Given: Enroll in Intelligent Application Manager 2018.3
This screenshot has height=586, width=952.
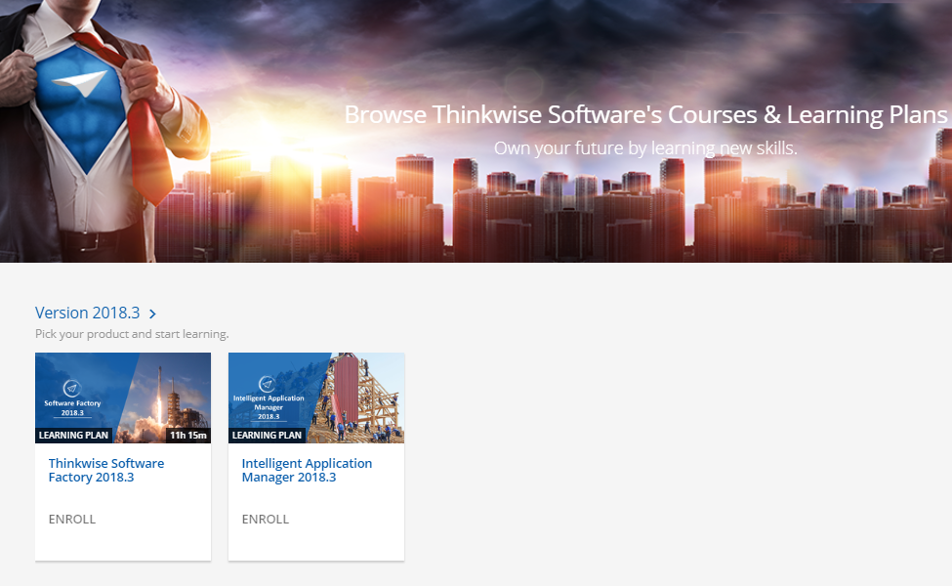Looking at the screenshot, I should [266, 520].
